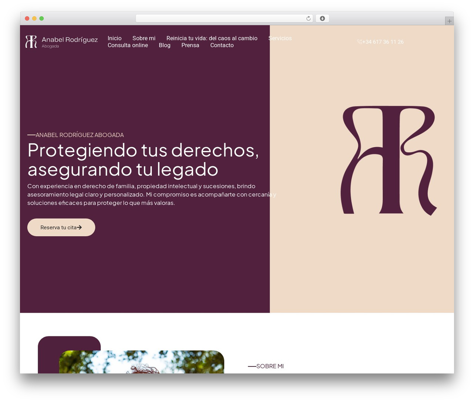Click the browser download icon

click(x=322, y=19)
